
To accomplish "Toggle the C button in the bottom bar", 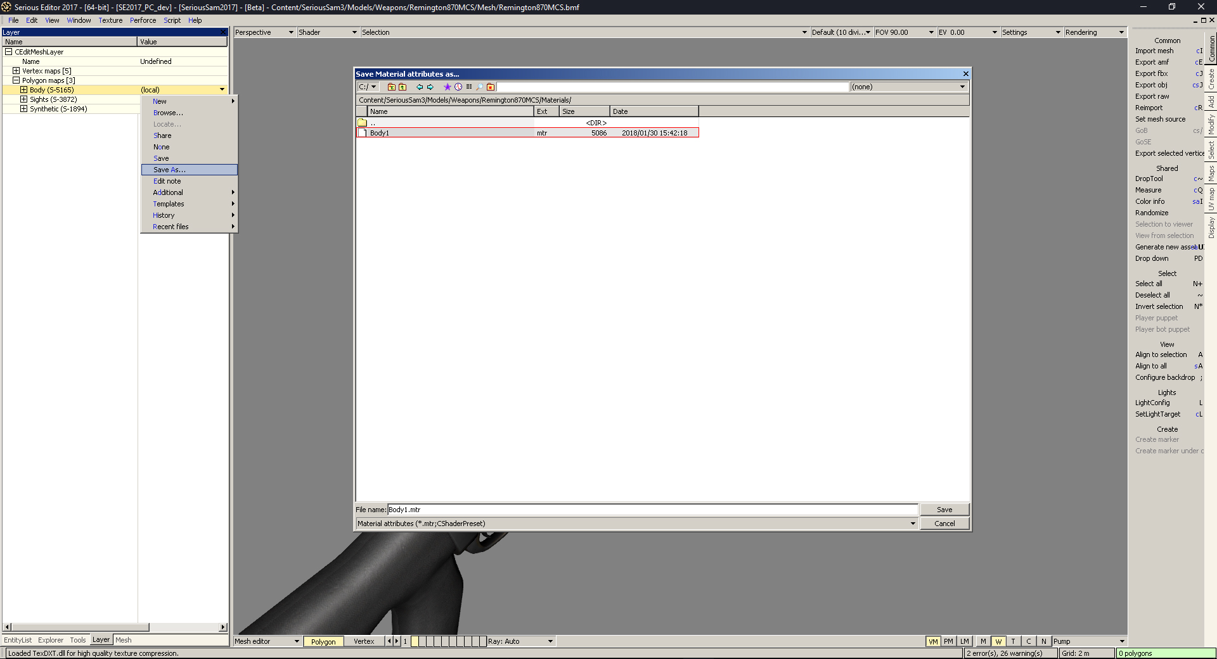I will click(1029, 641).
